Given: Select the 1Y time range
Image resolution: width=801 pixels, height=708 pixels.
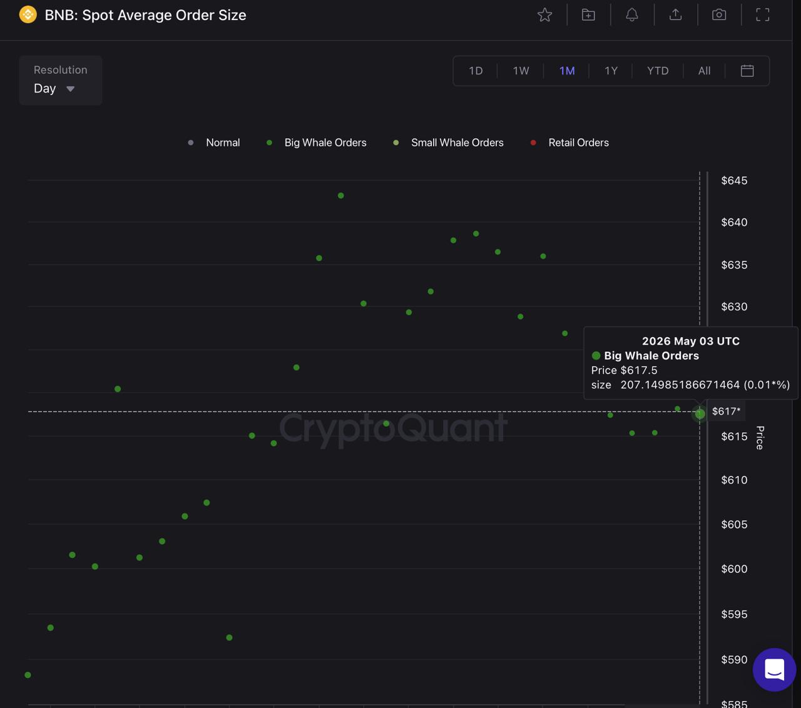Looking at the screenshot, I should point(611,71).
